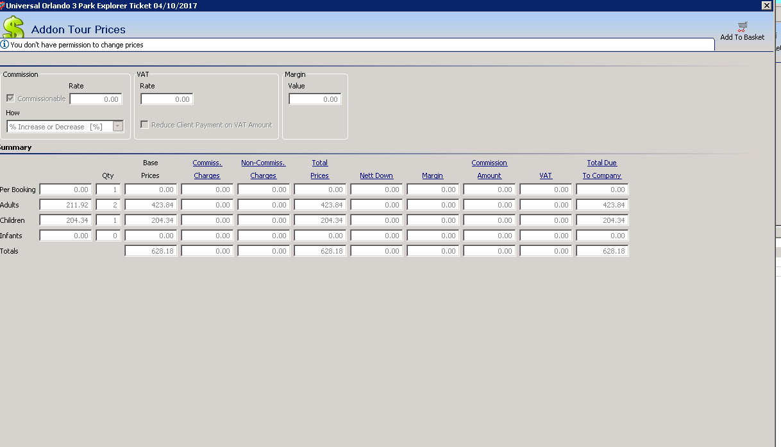Click the Per Booking unit price field
This screenshot has width=781, height=447.
pos(65,190)
